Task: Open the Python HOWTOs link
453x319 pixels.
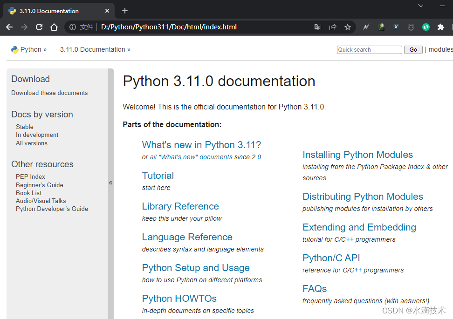Action: pyautogui.click(x=179, y=298)
